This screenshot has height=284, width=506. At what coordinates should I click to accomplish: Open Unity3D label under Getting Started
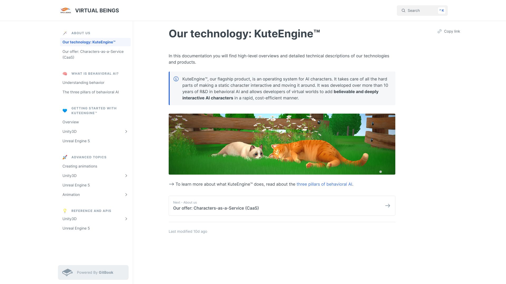pos(70,131)
